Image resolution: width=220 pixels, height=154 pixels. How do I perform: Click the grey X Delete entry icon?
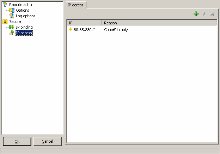(212, 14)
